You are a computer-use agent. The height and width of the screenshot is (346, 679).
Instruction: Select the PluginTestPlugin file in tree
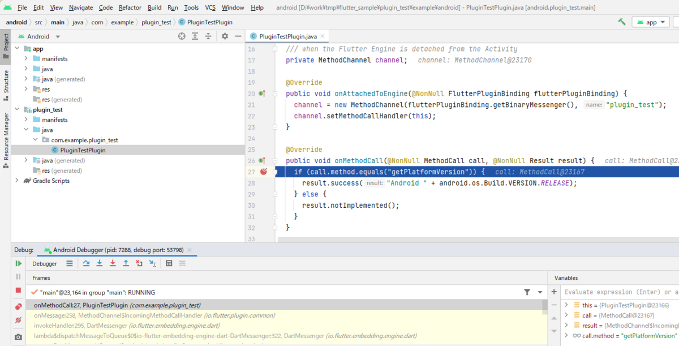pos(83,150)
